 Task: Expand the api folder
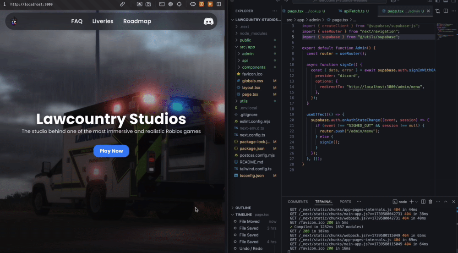tap(239, 60)
